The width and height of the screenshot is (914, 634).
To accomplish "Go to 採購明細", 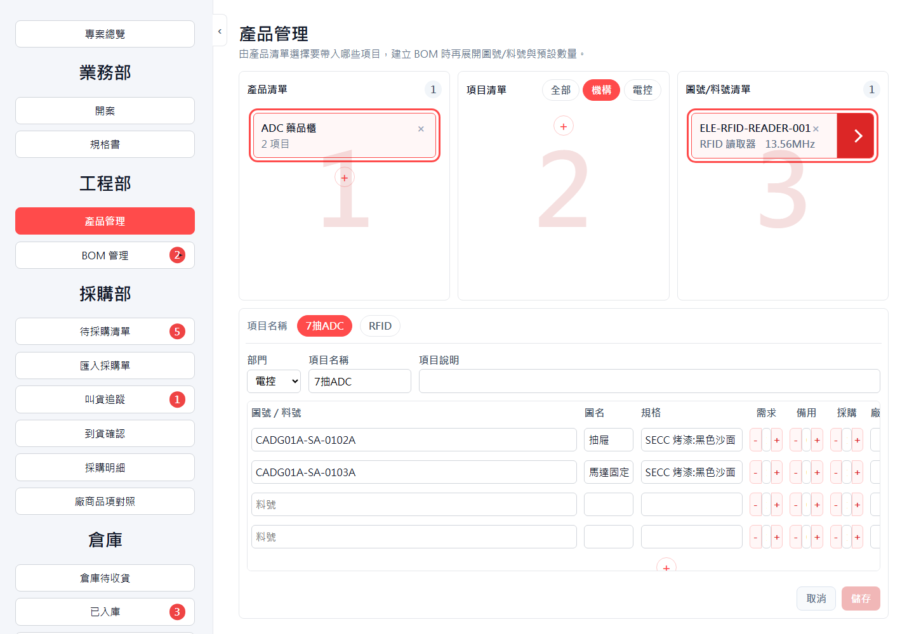I will click(x=105, y=467).
